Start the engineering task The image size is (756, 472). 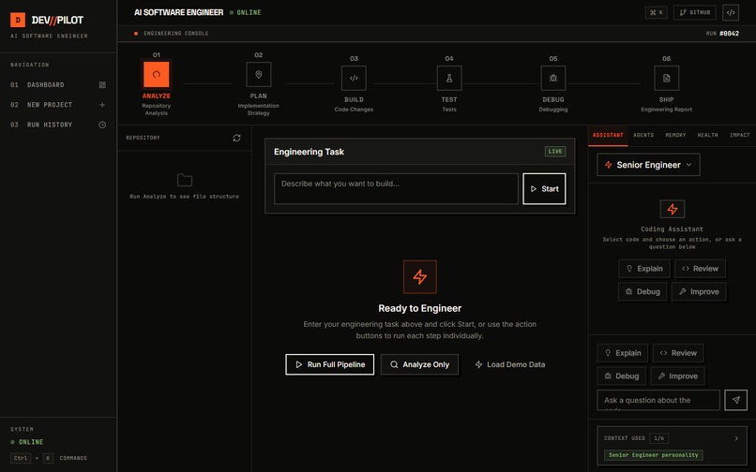(544, 189)
